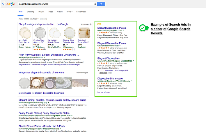Select Ivory Gold Plastic Dinner plate thumbnail
This screenshot has width=206, height=132.
pos(25,33)
